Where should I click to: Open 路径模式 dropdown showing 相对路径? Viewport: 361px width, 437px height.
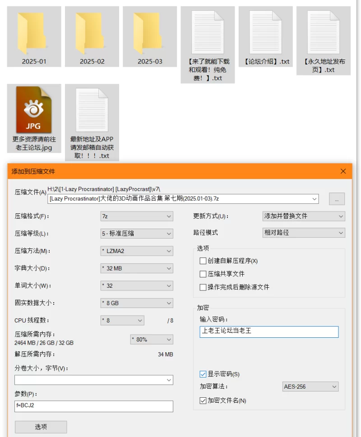point(304,233)
